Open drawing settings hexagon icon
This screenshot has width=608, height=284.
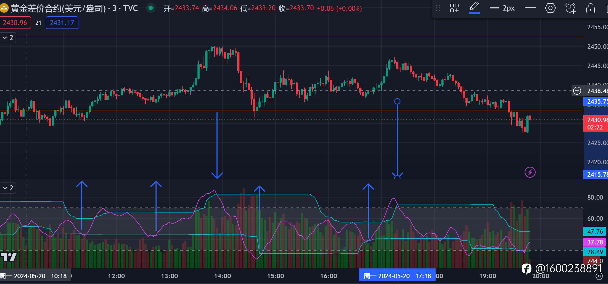pos(550,8)
